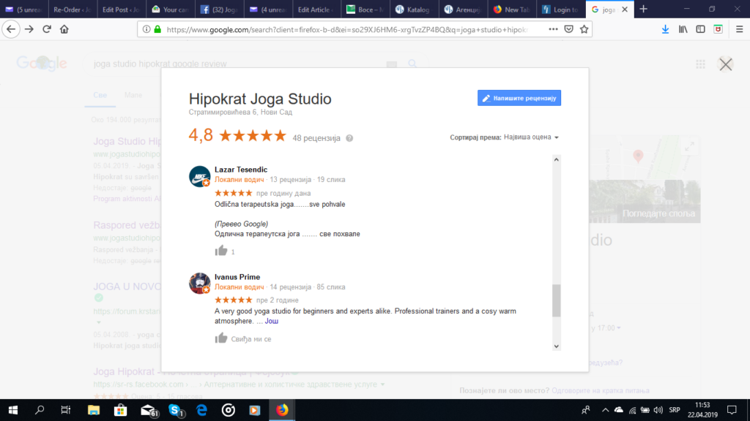Switch to the Your cart tab
This screenshot has height=421, width=750.
[170, 9]
